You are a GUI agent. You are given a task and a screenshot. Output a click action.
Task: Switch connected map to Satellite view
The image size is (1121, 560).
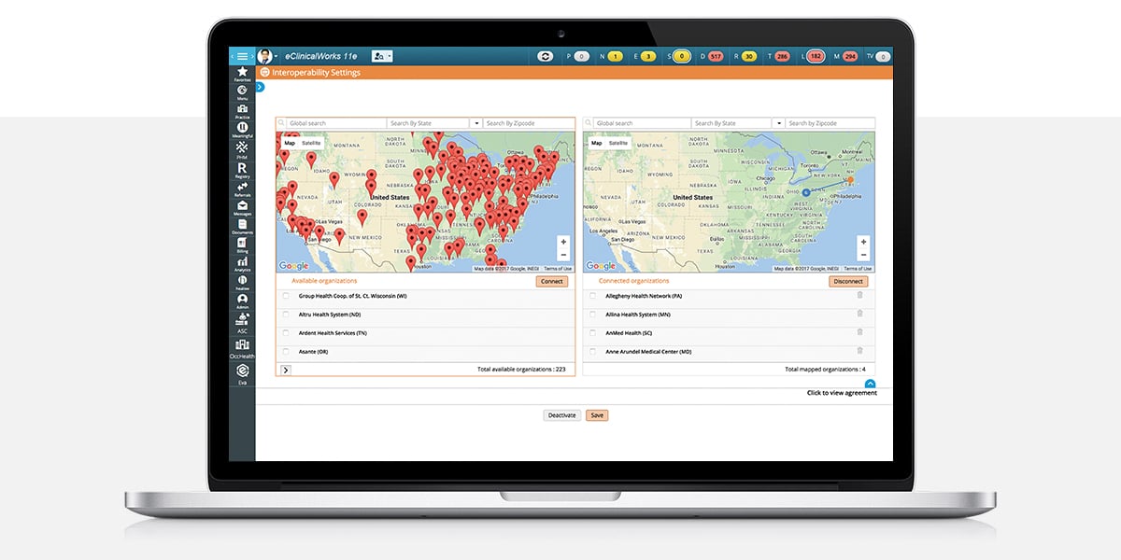tap(618, 143)
